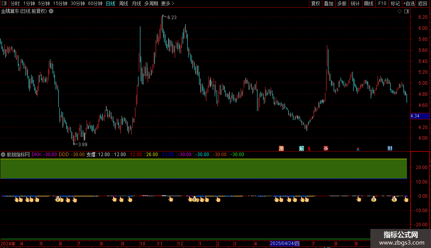431x248 pixels.
Task: Expand the 更多 more periods menu
Action: tap(167, 3)
